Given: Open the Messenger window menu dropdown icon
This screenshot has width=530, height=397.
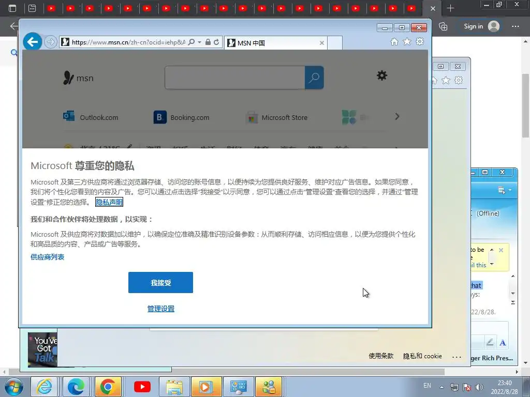Looking at the screenshot, I should (504, 190).
